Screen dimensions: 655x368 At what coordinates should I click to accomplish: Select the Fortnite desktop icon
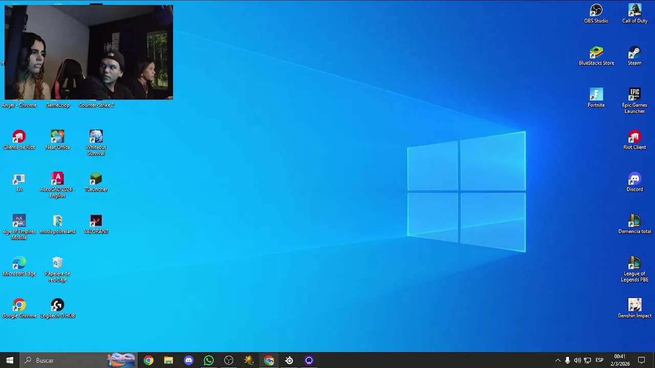[596, 98]
